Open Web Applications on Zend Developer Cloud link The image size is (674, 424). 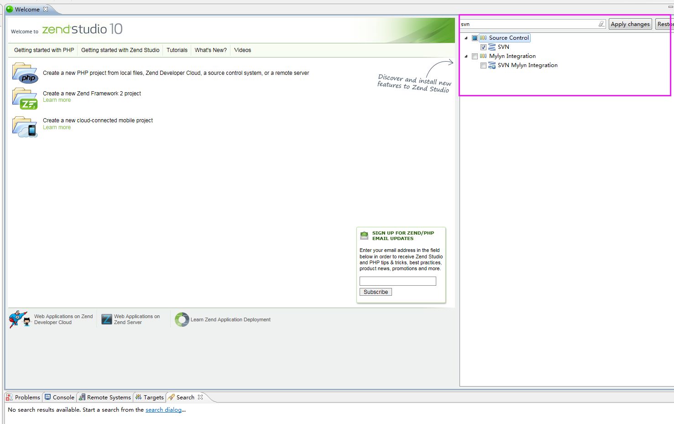[63, 319]
